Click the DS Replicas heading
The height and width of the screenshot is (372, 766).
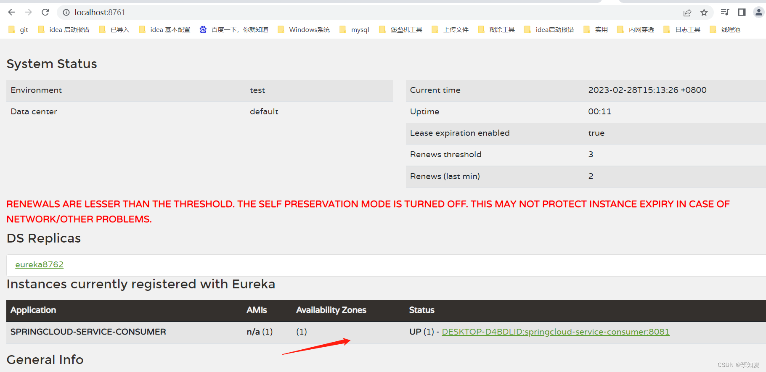pyautogui.click(x=44, y=238)
